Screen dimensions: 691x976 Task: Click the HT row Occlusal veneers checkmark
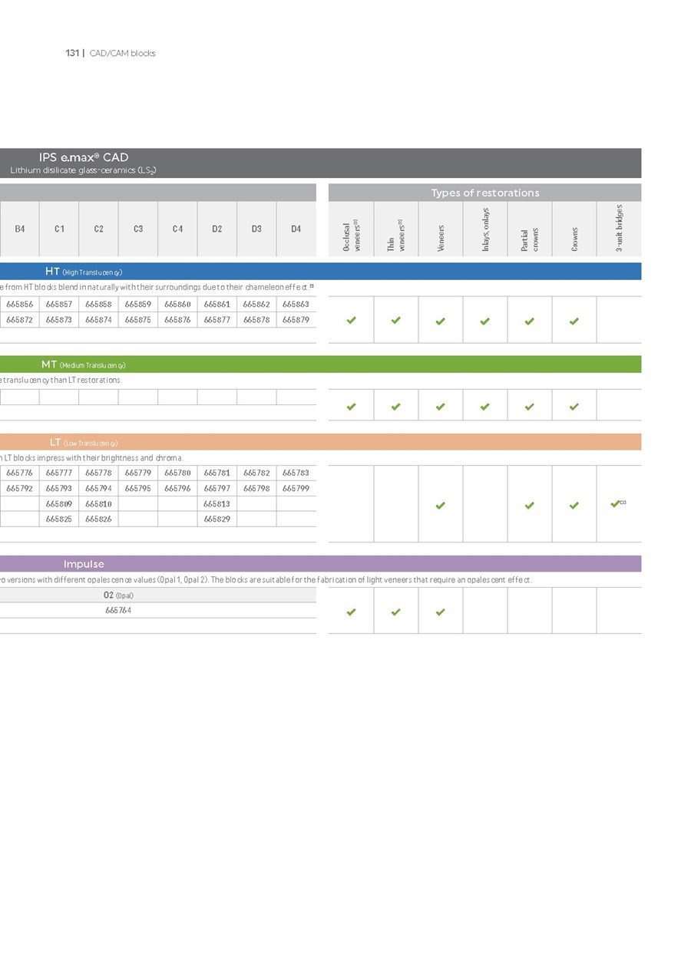click(351, 320)
